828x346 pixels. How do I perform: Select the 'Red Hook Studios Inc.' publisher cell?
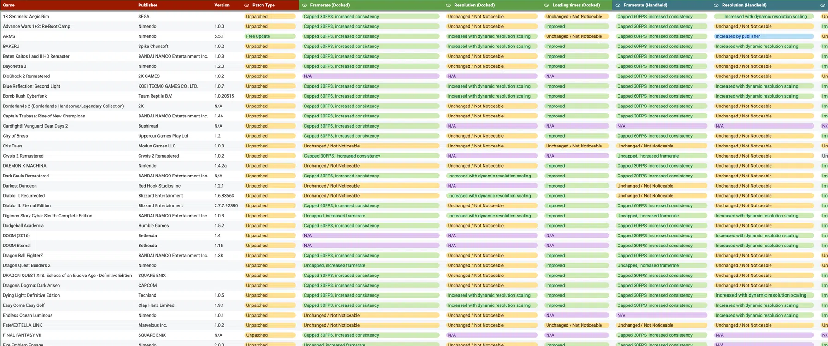click(x=160, y=186)
